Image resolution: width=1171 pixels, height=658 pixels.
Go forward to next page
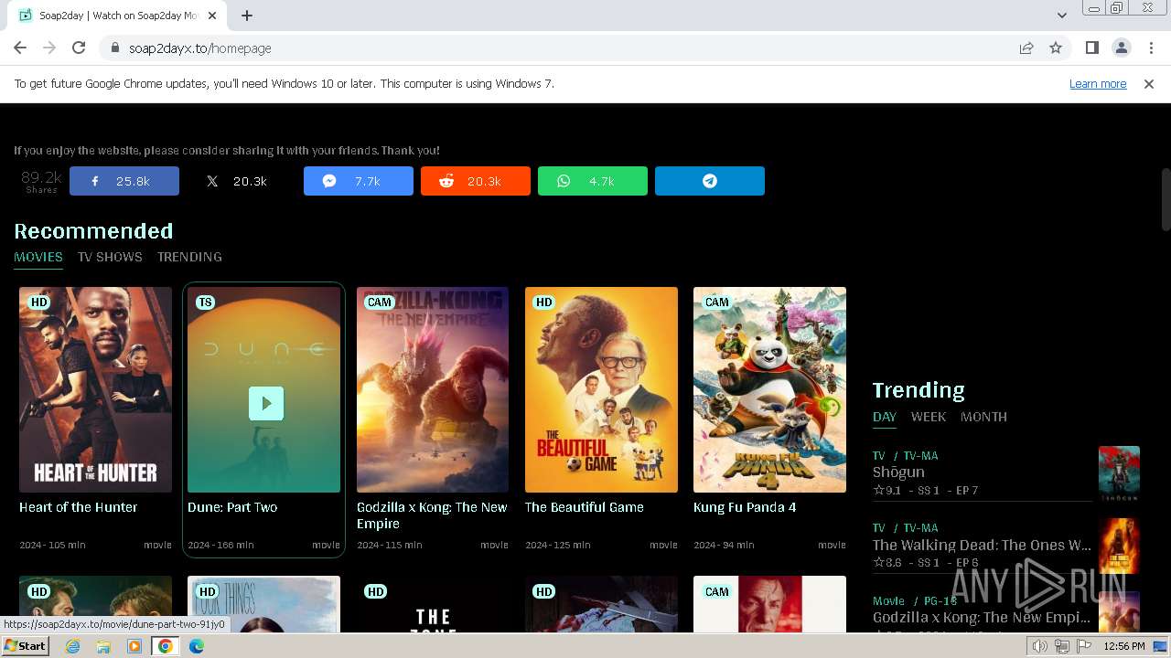point(49,48)
